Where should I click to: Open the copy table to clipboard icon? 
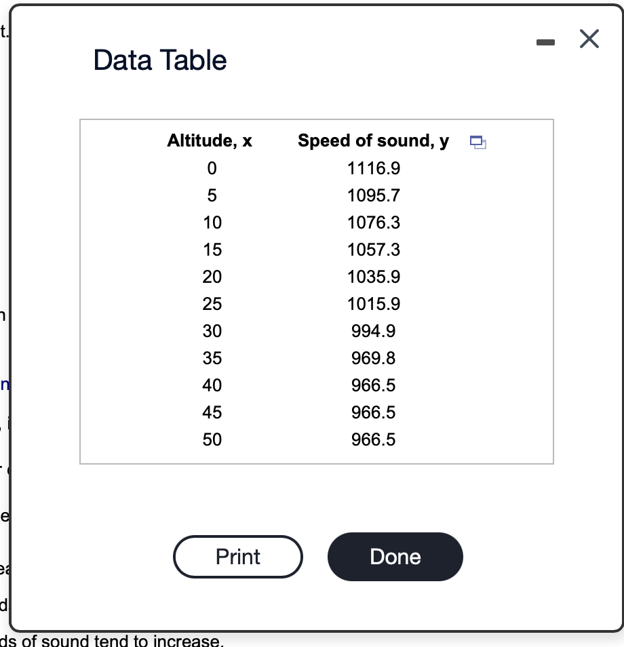478,142
